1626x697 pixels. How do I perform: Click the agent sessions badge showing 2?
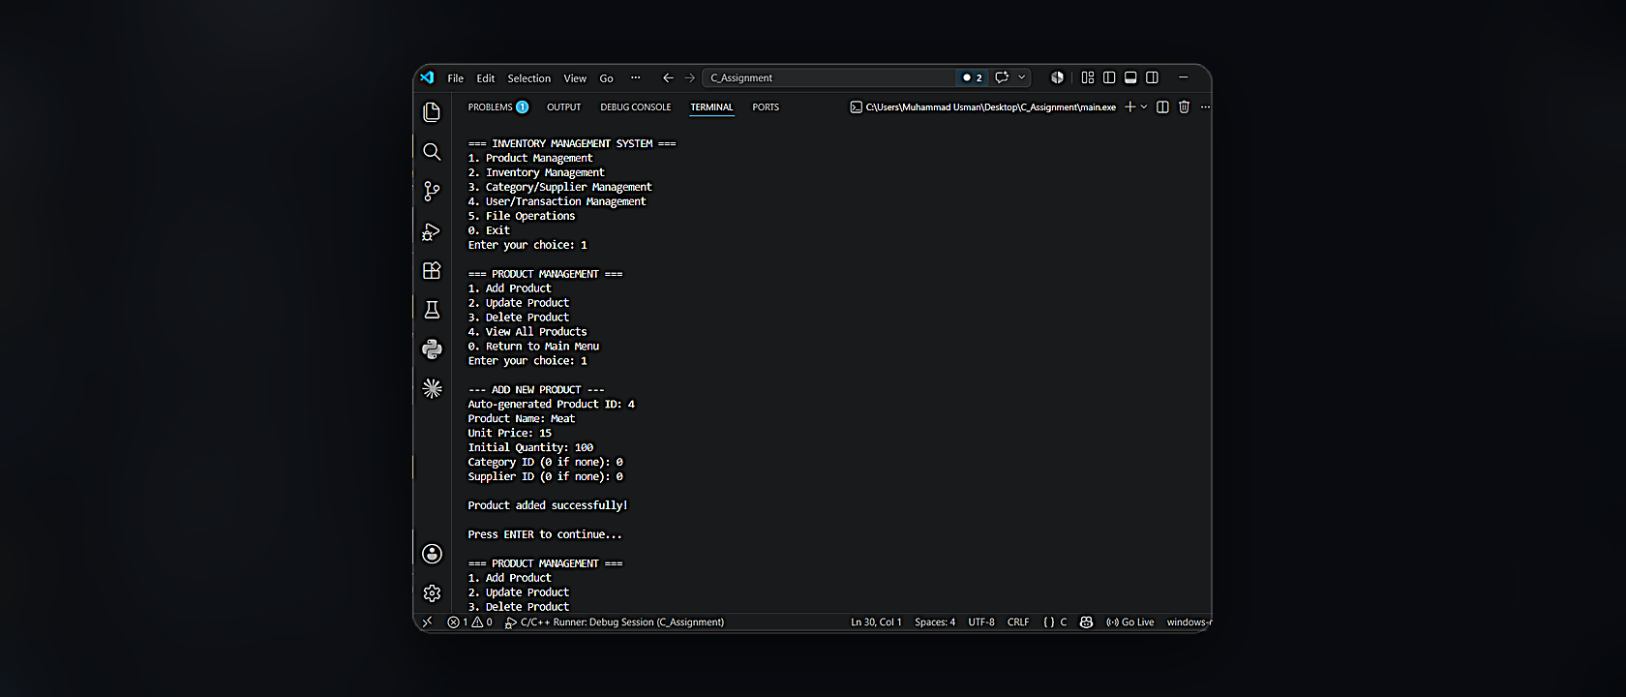[x=973, y=77]
